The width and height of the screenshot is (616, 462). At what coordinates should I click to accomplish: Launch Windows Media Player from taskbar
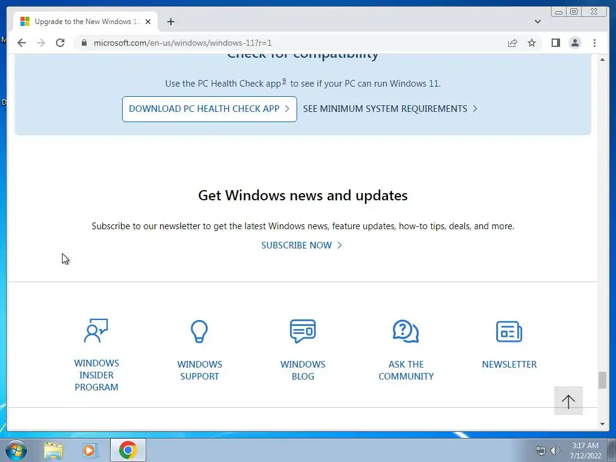click(x=90, y=450)
